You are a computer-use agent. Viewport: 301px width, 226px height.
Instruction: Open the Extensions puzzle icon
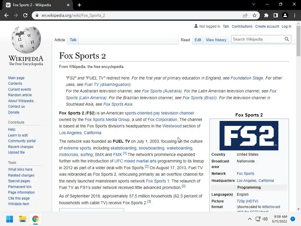point(266,15)
